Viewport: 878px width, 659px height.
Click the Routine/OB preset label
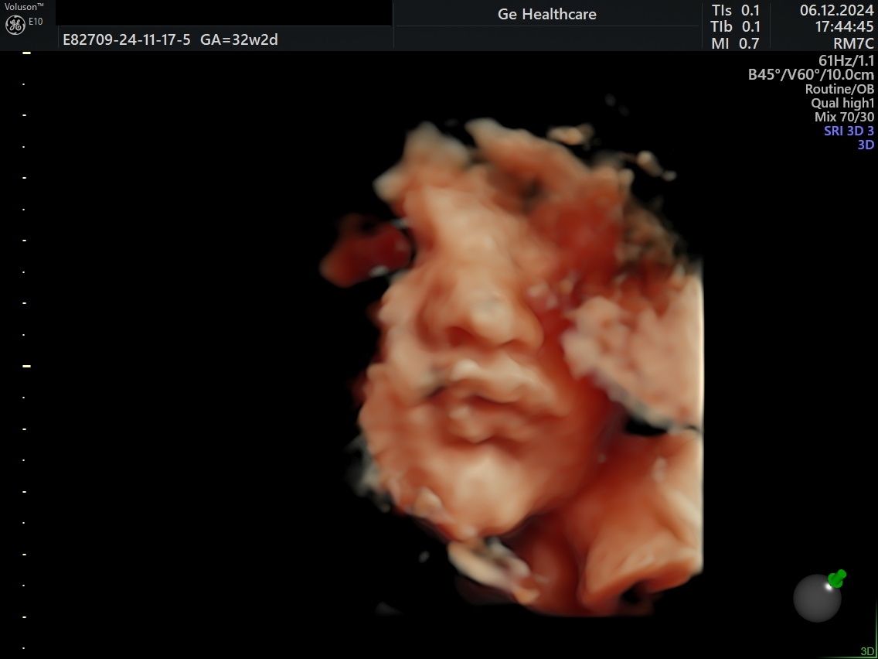(839, 88)
